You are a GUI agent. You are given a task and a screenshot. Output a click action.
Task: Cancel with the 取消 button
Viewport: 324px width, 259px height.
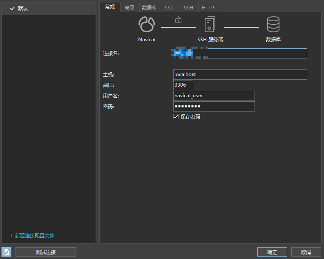[306, 252]
